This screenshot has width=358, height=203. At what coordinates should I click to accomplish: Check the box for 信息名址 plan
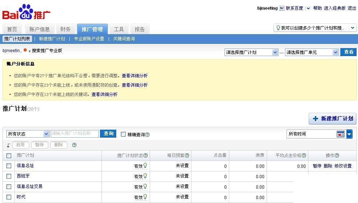9,166
